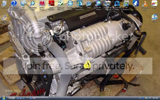Image resolution: width=160 pixels, height=100 pixels.
Task: Launch Vuze from the desktop icon
Action: click(x=136, y=4)
